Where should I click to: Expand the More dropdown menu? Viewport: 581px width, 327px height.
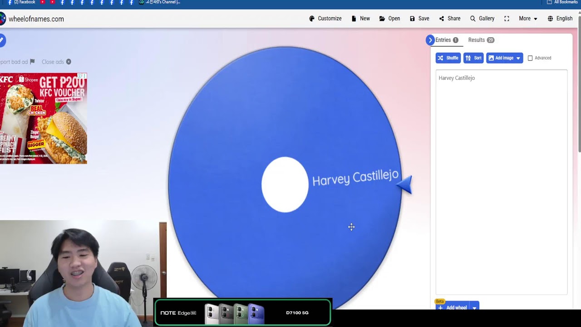[528, 19]
